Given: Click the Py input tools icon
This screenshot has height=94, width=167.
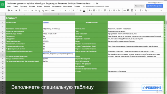Looking at the screenshot, I should click(146, 10).
